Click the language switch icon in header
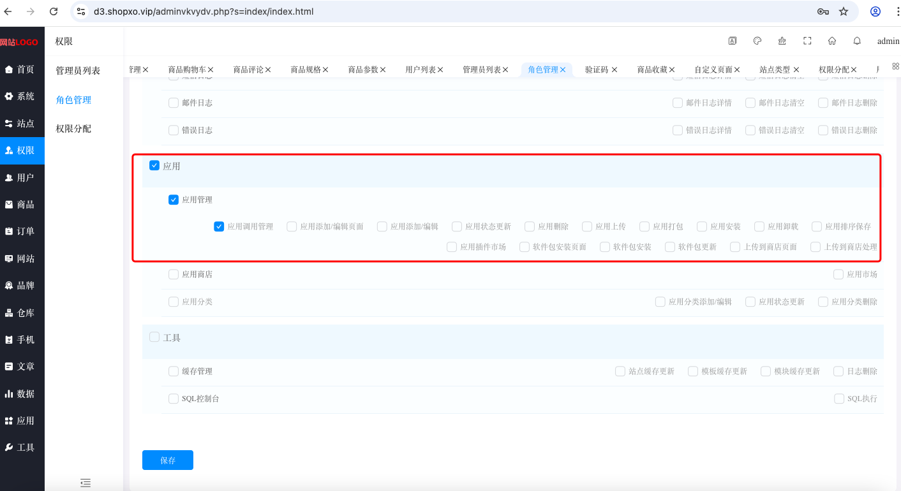This screenshot has height=491, width=901. pos(733,41)
